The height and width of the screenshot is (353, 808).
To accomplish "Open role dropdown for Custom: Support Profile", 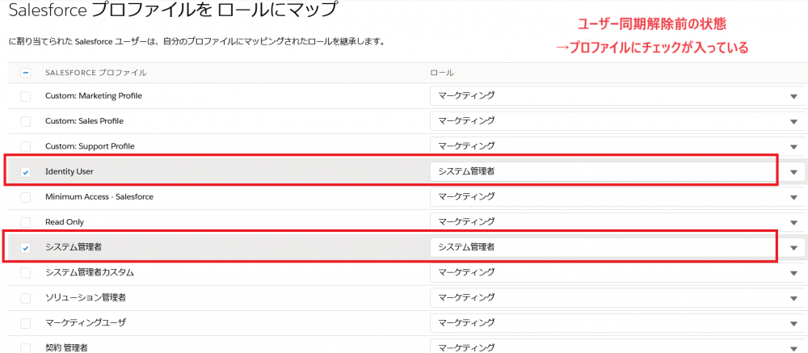I will coord(617,146).
